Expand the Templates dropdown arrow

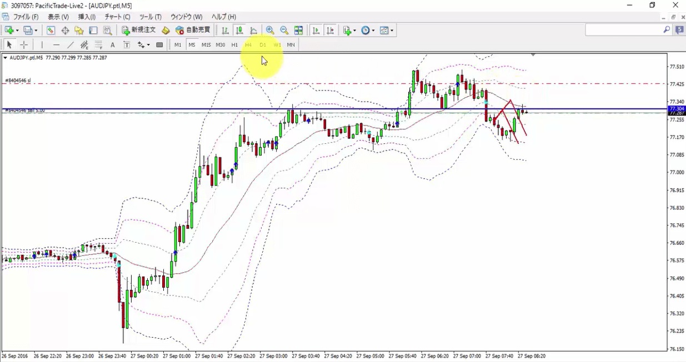392,31
